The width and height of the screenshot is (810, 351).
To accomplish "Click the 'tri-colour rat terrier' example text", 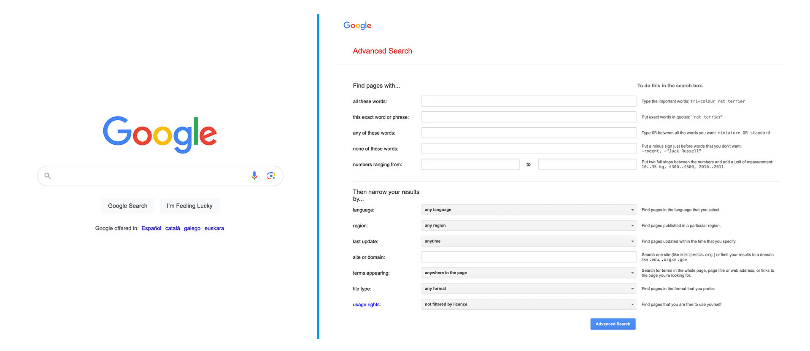I will [718, 101].
